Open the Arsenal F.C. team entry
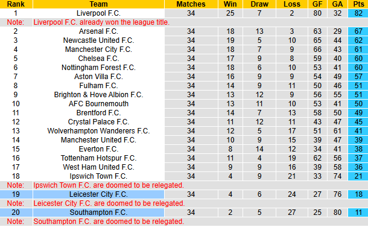Image resolution: width=368 pixels, height=227 pixels. coord(98,31)
